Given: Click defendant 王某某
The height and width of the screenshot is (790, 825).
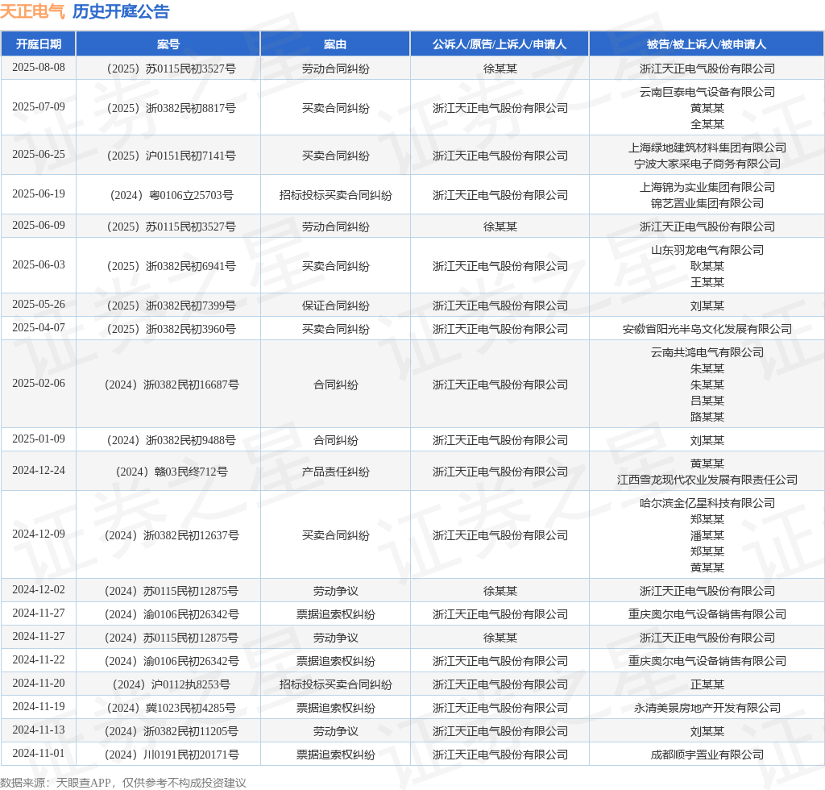Looking at the screenshot, I should pyautogui.click(x=707, y=282).
